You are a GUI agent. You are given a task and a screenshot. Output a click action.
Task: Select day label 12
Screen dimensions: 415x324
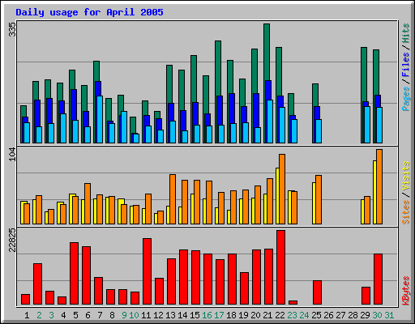(158, 315)
